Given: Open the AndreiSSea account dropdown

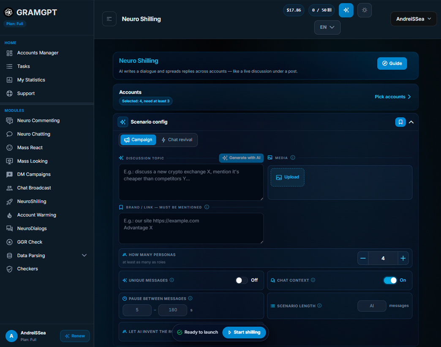Looking at the screenshot, I should coord(414,19).
